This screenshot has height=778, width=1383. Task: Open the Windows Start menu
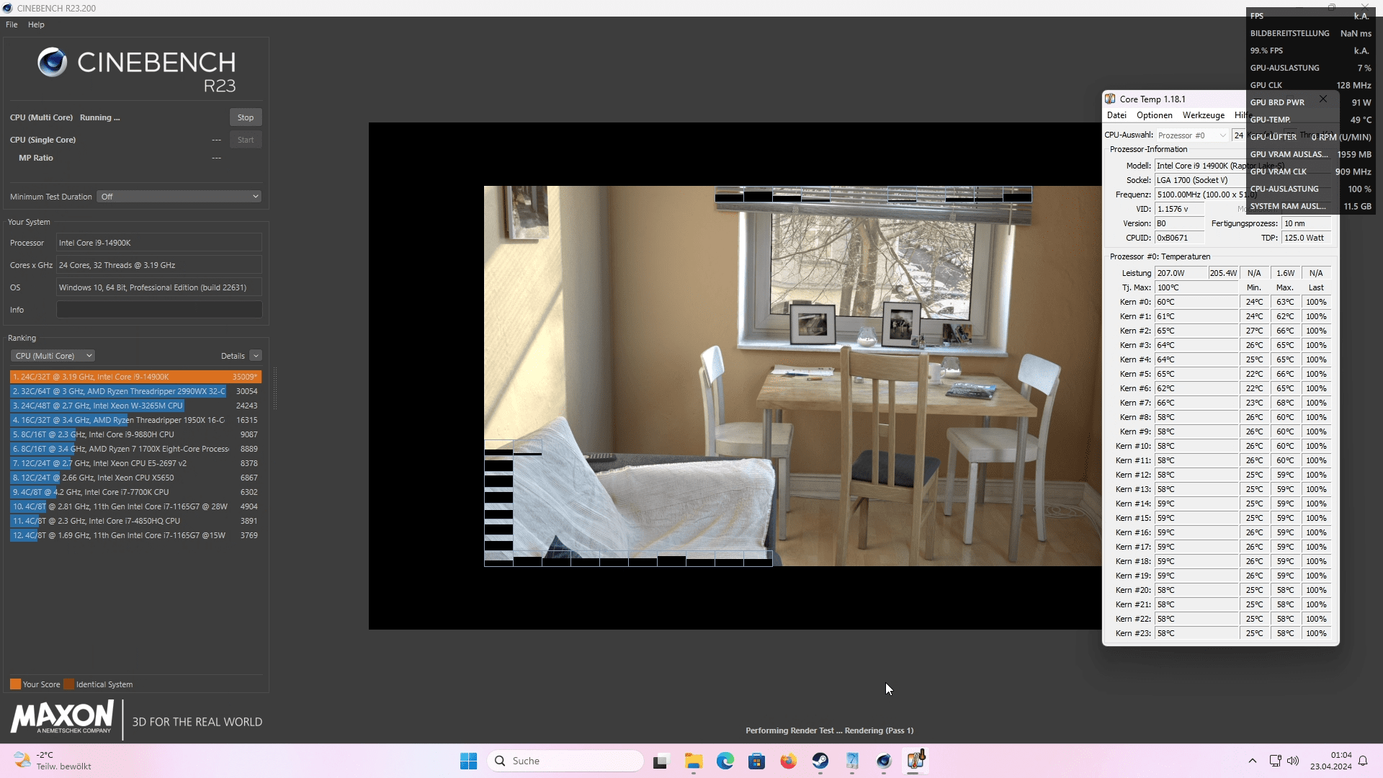468,761
